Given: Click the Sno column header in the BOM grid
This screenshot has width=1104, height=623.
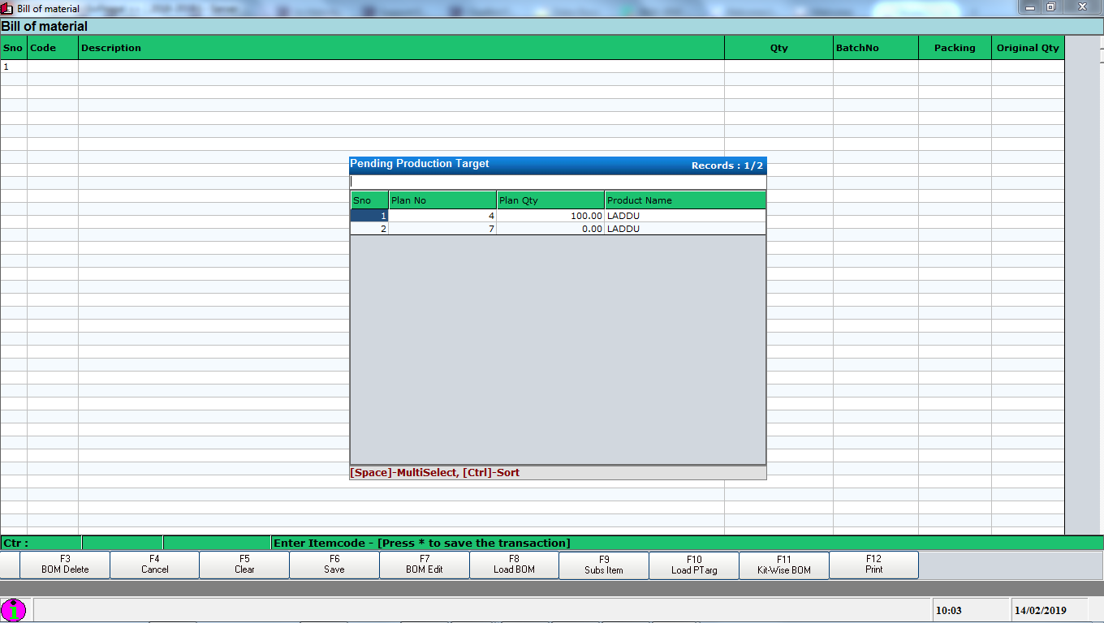Looking at the screenshot, I should [14, 48].
